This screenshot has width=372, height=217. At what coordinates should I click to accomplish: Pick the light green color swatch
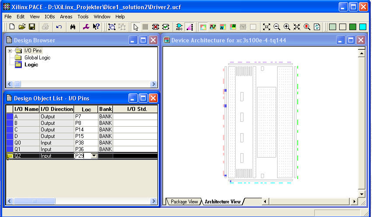[333, 27]
